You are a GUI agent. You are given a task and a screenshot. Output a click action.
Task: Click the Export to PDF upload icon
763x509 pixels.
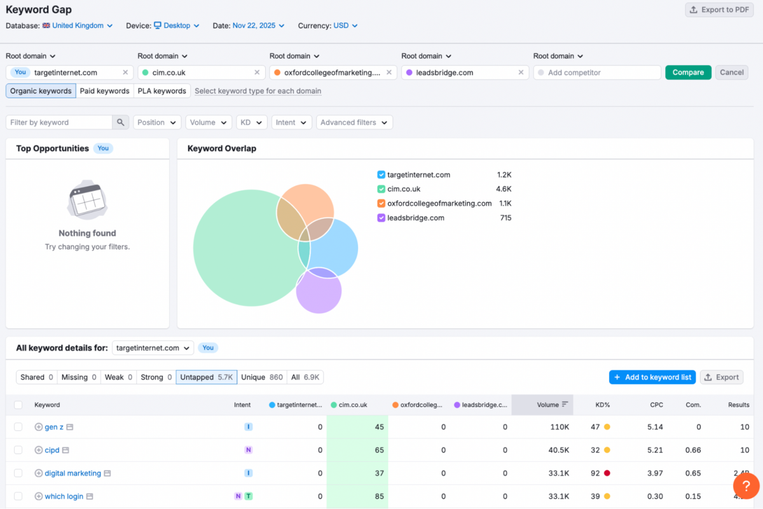point(694,10)
